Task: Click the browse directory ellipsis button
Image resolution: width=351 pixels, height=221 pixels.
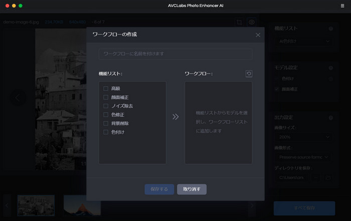Action: 316,178
